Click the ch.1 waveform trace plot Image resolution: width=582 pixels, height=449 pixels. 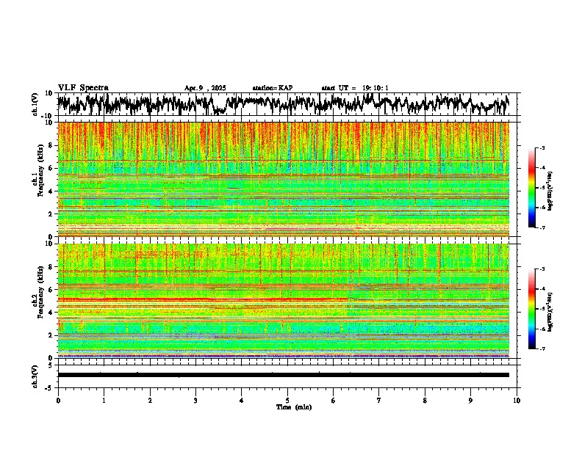click(284, 104)
